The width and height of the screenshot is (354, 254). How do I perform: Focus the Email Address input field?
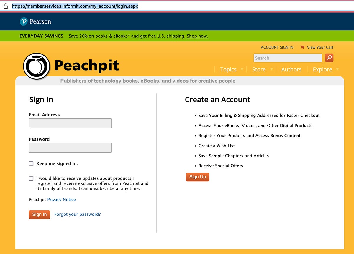point(70,123)
